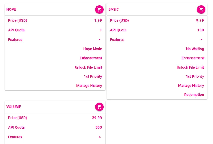Image resolution: width=213 pixels, height=144 pixels.
Task: Click Enhancement in the HOPE plan
Action: point(91,58)
